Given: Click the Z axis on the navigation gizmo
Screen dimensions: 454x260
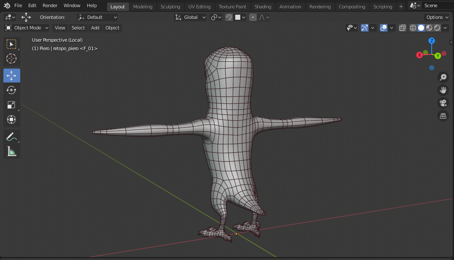Looking at the screenshot, I should click(x=431, y=41).
